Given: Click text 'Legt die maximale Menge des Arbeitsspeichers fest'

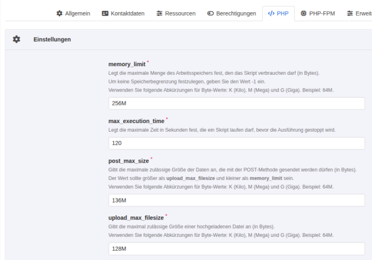Looking at the screenshot, I should [165, 73].
